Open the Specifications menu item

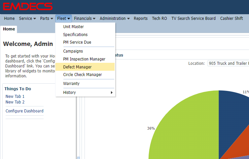click(75, 35)
